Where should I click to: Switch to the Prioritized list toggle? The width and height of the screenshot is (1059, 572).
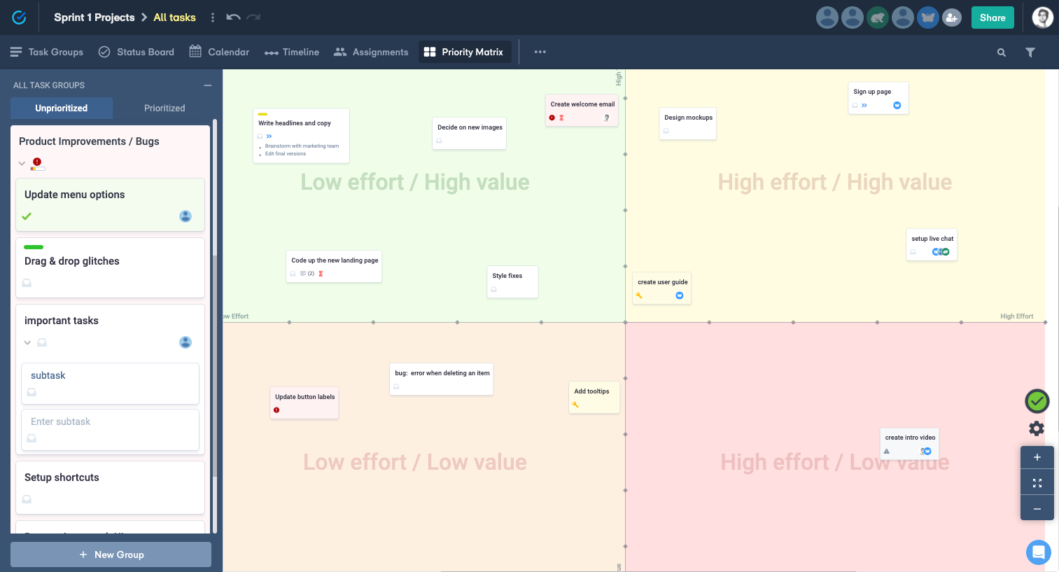click(164, 109)
